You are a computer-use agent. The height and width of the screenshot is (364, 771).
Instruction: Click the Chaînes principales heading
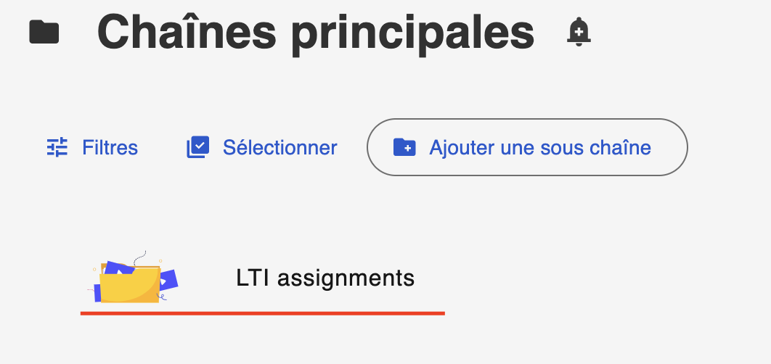pyautogui.click(x=316, y=32)
